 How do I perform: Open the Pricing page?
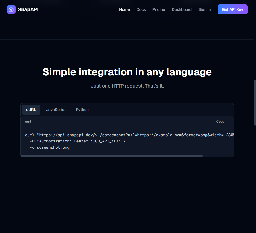tap(159, 9)
